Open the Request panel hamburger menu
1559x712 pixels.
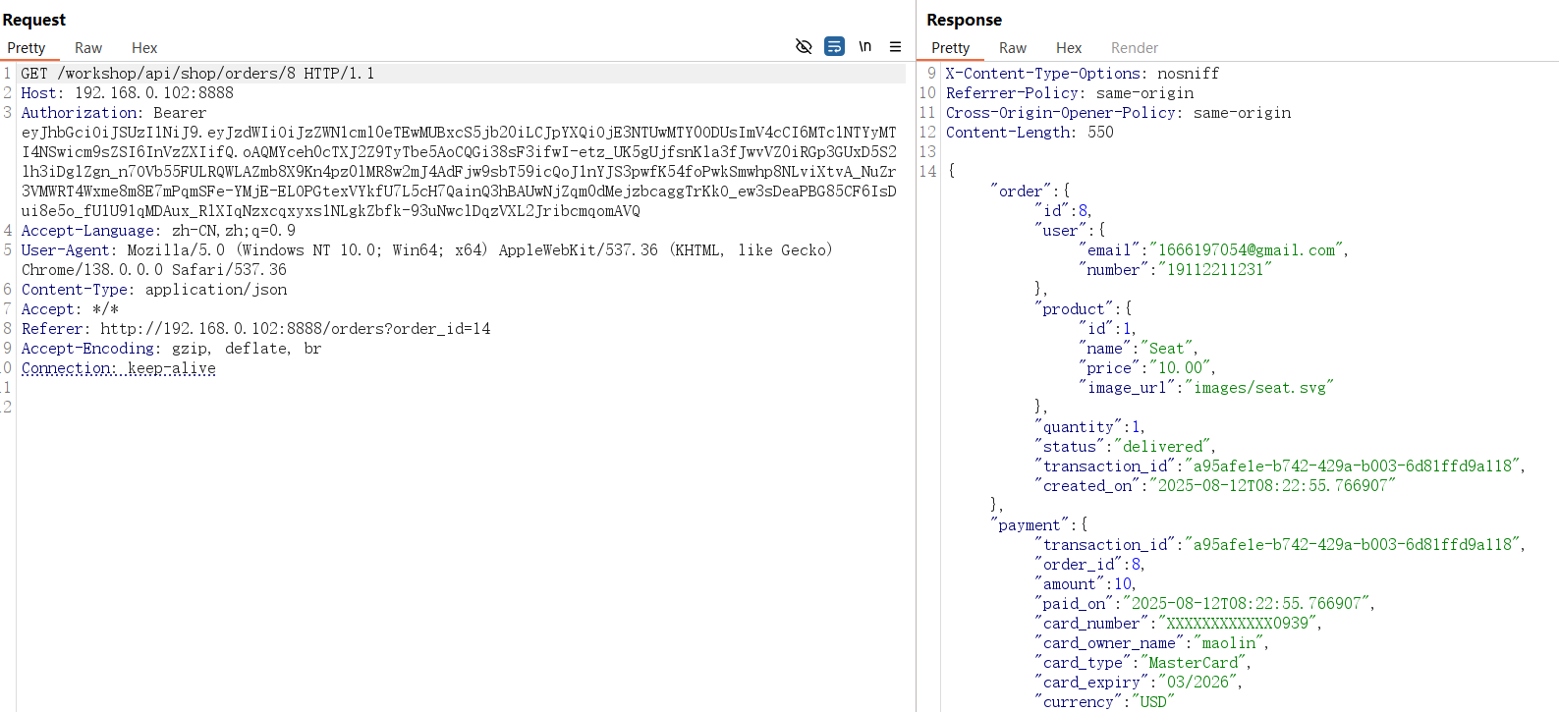(x=895, y=46)
